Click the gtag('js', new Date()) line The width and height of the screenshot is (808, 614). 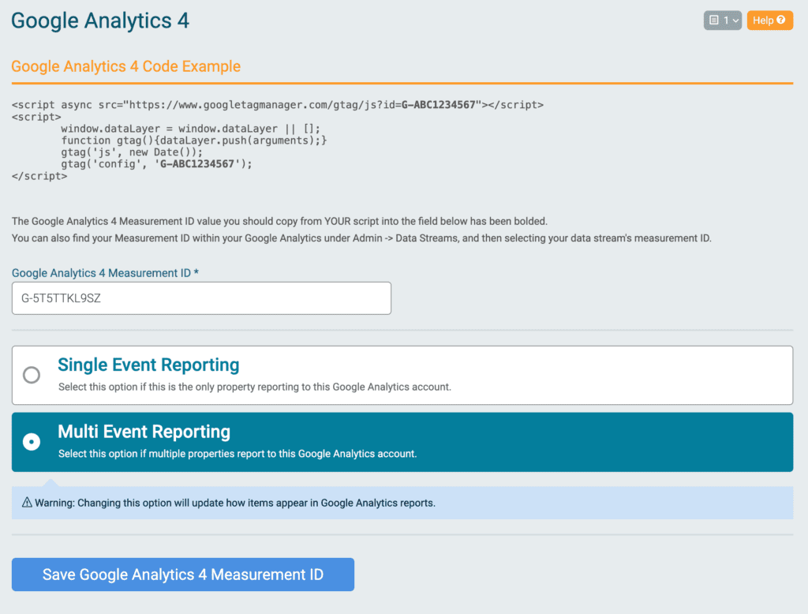click(x=132, y=152)
